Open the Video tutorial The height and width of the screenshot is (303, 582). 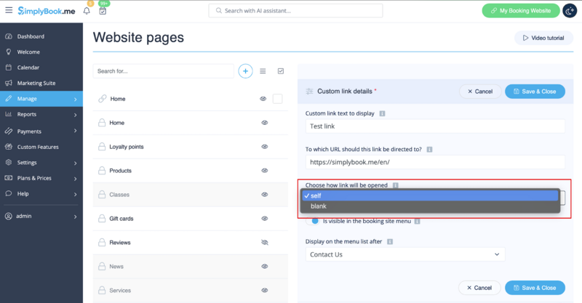coord(543,38)
